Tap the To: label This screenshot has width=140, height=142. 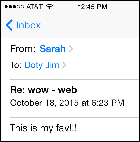pos(16,65)
